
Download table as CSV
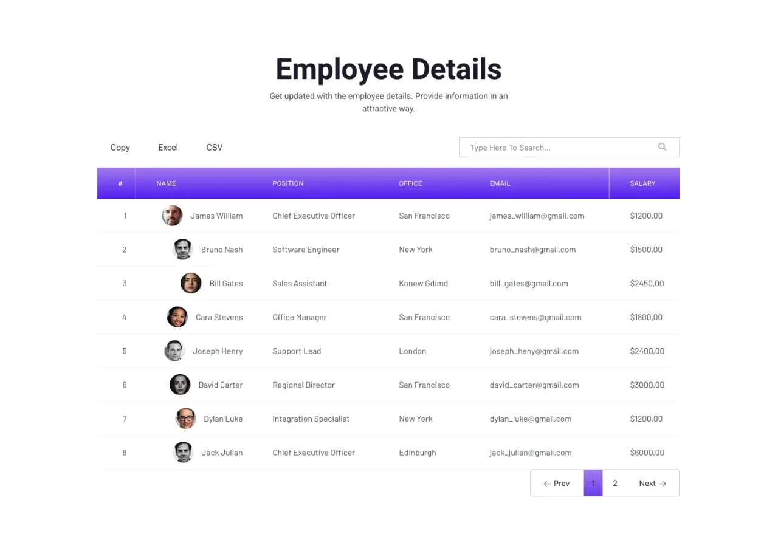coord(215,148)
